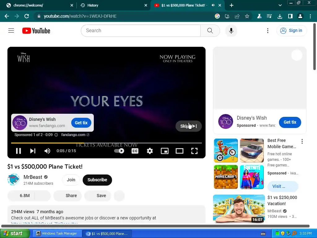Subscribe to MrBeast

97,180
